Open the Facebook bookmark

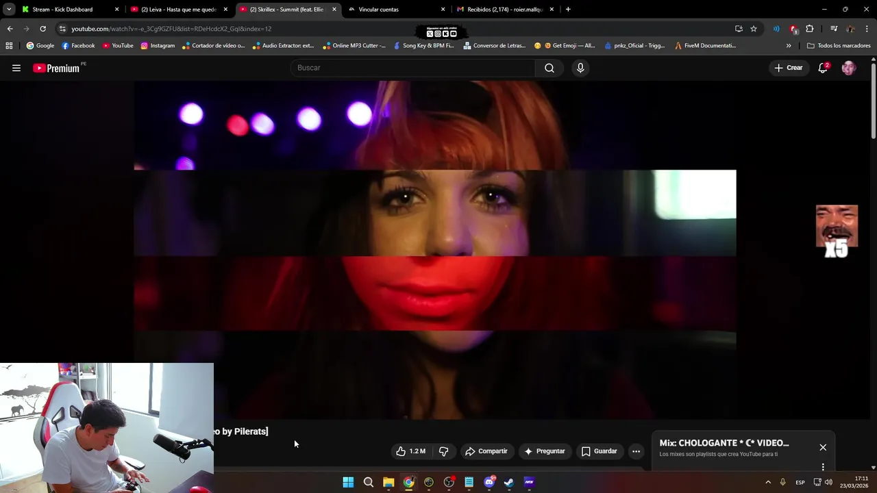tap(78, 46)
